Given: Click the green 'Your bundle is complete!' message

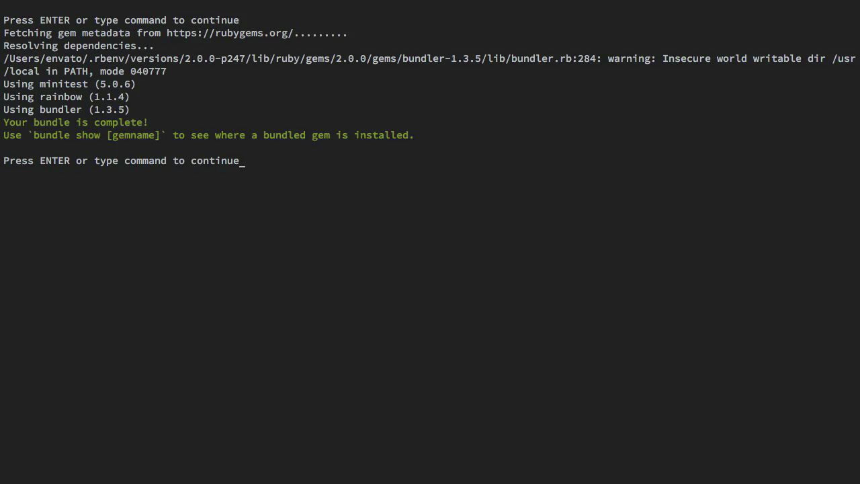Looking at the screenshot, I should 76,122.
